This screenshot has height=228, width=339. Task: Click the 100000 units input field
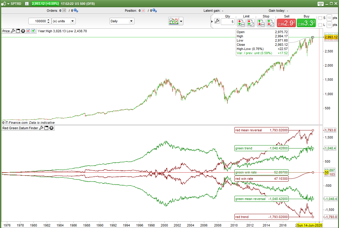tap(38, 21)
